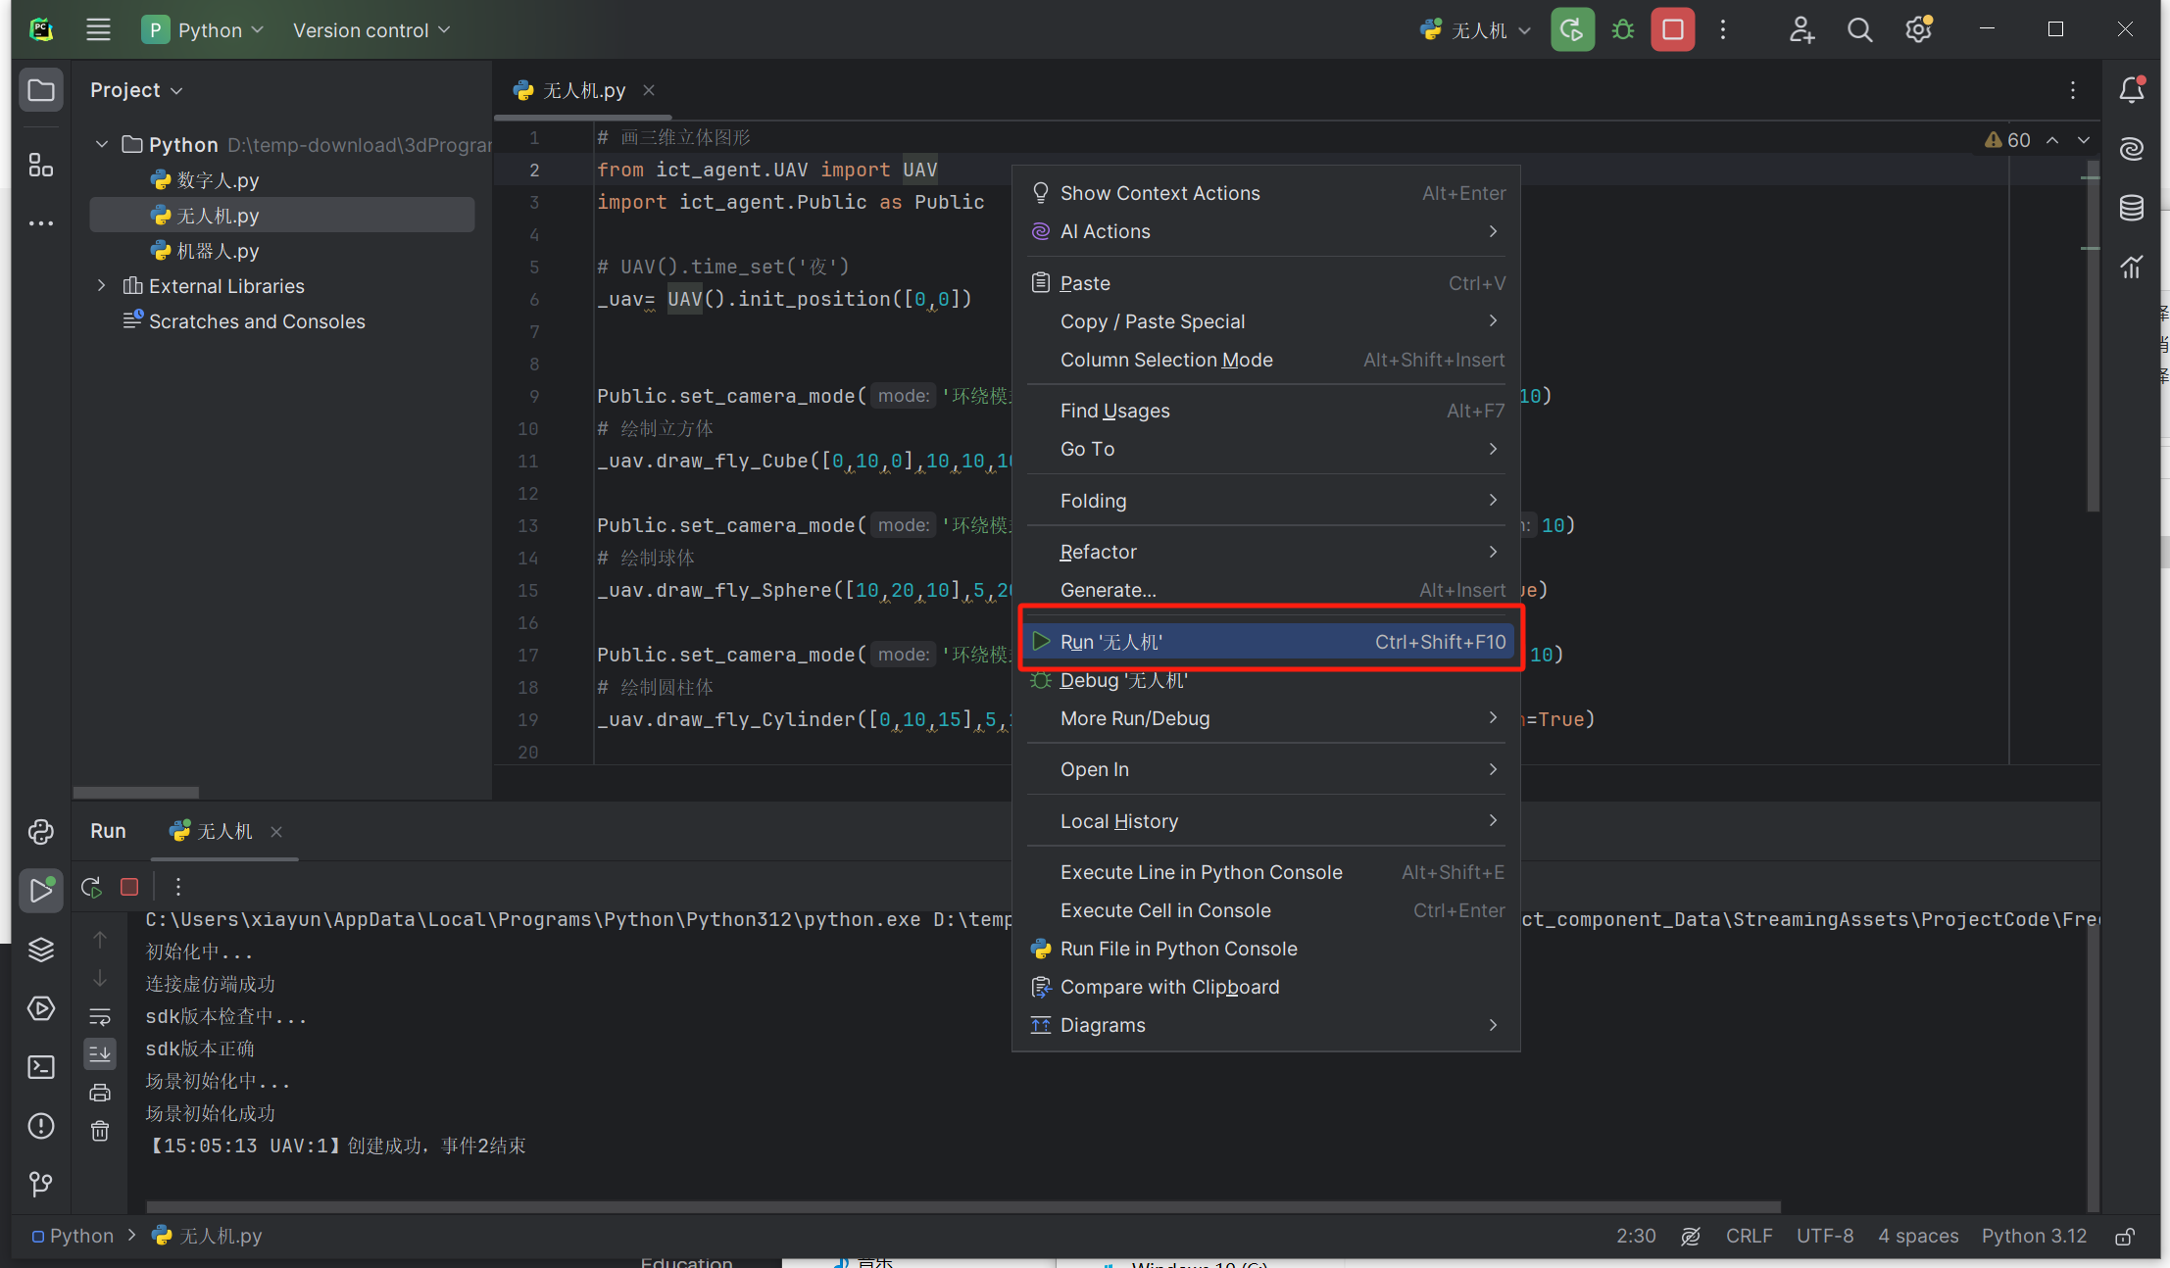Open Git version control branch icon

pos(41,1184)
